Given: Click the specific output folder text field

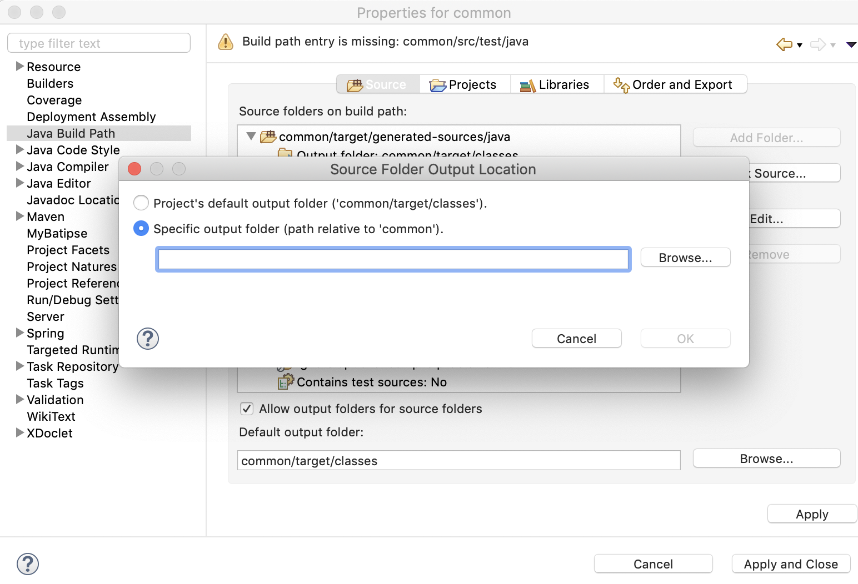Looking at the screenshot, I should (x=393, y=259).
